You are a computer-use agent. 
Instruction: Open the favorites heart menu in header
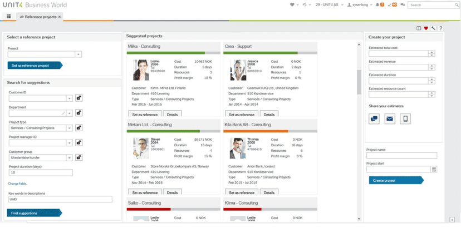tap(295, 4)
